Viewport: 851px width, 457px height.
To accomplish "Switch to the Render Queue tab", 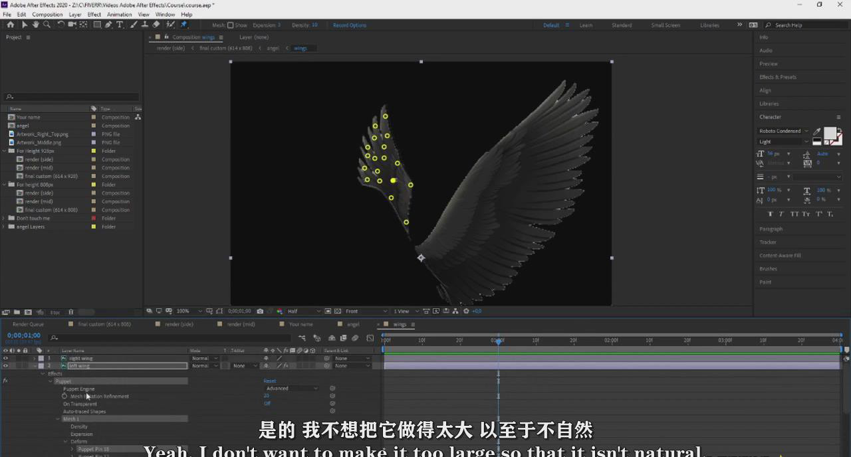I will click(28, 324).
